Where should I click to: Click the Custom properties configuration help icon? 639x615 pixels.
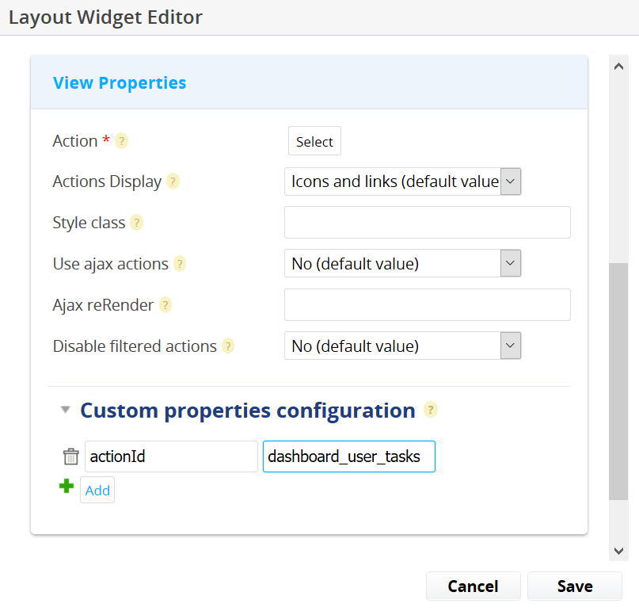pos(431,410)
